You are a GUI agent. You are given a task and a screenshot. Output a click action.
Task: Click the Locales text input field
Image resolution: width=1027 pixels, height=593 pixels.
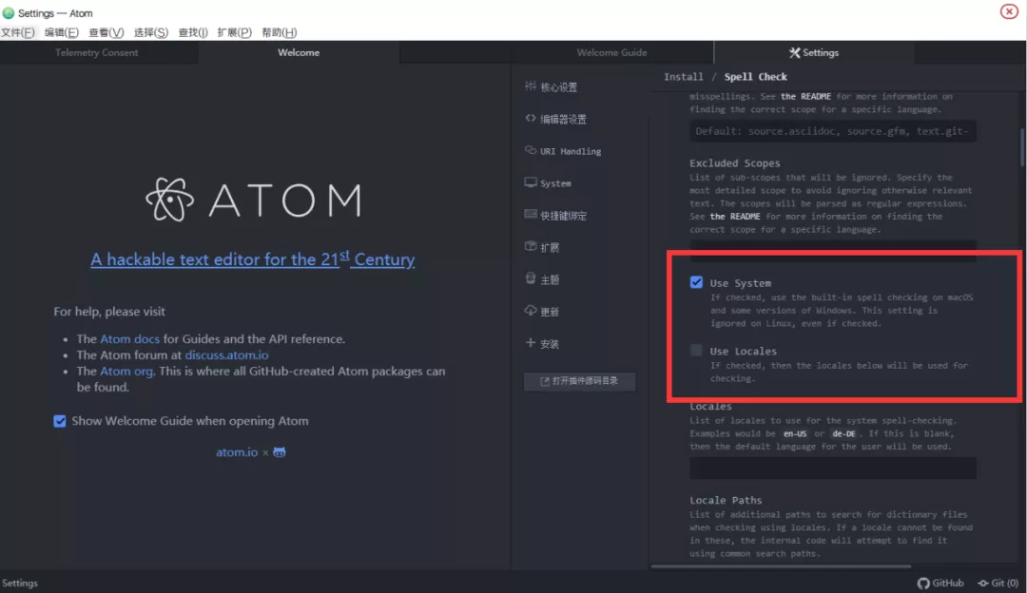[x=833, y=468]
